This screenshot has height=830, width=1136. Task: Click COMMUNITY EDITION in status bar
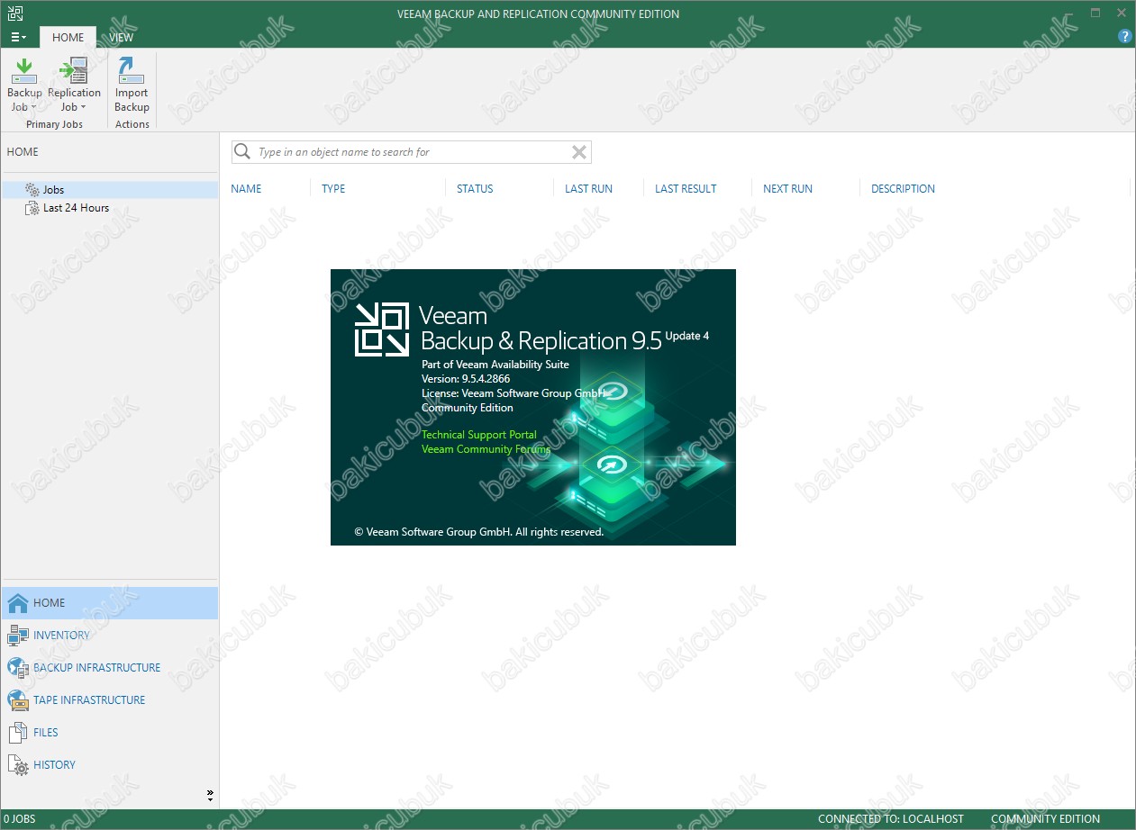tap(1045, 819)
